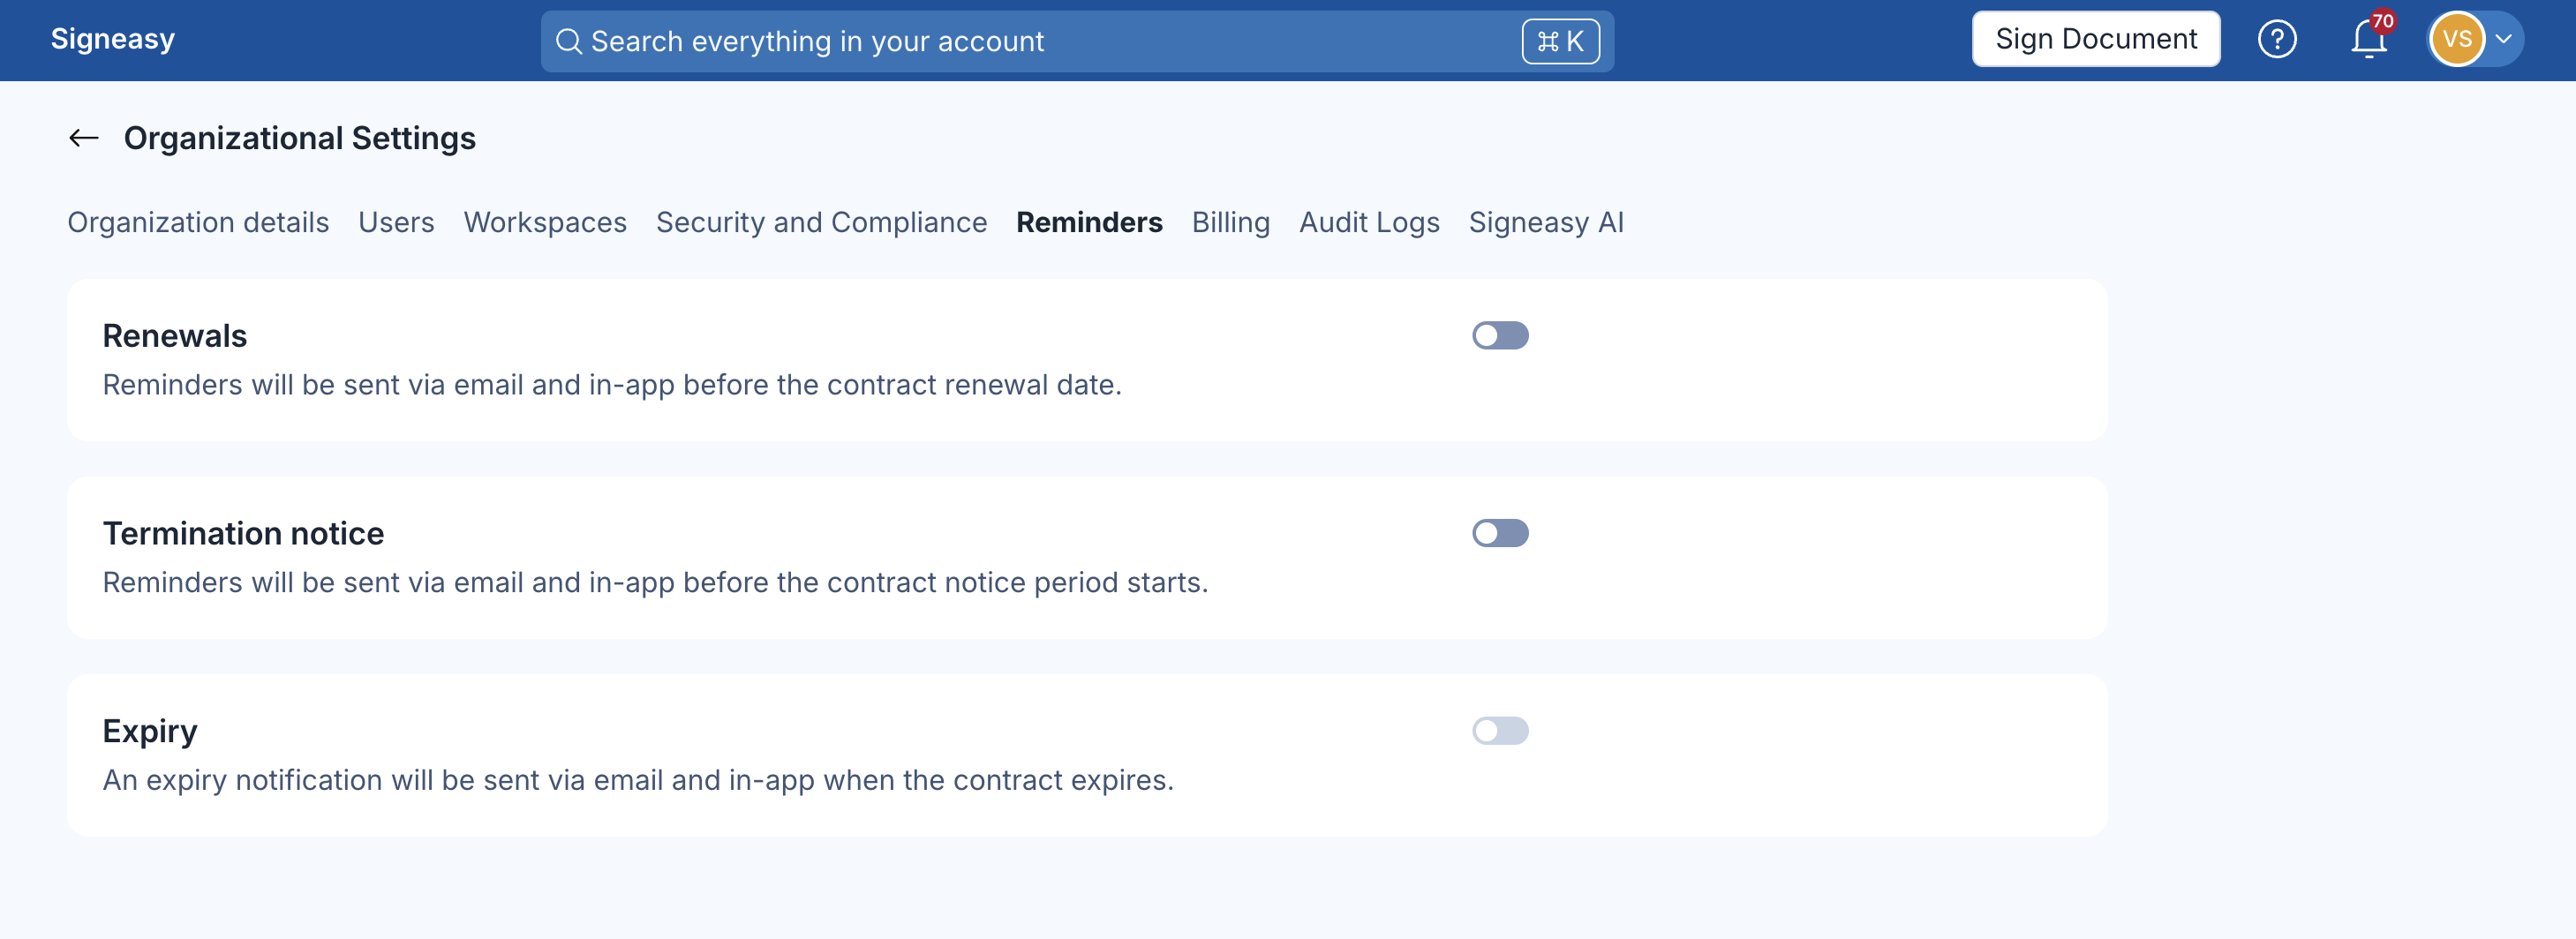Click the search magnifier icon
Image resolution: width=2576 pixels, height=939 pixels.
(x=568, y=41)
